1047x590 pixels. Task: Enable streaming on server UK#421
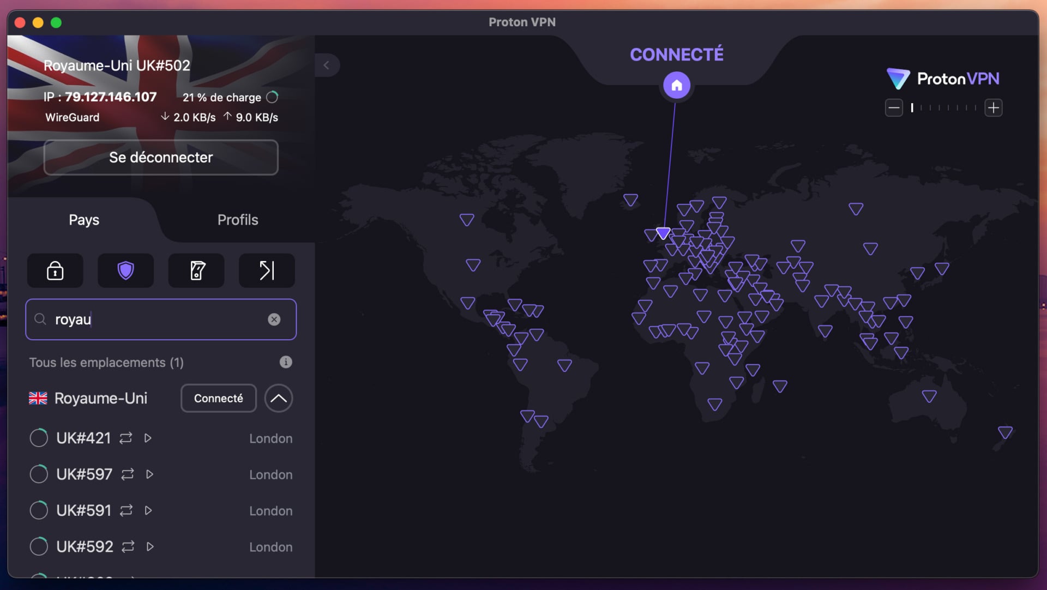point(148,438)
